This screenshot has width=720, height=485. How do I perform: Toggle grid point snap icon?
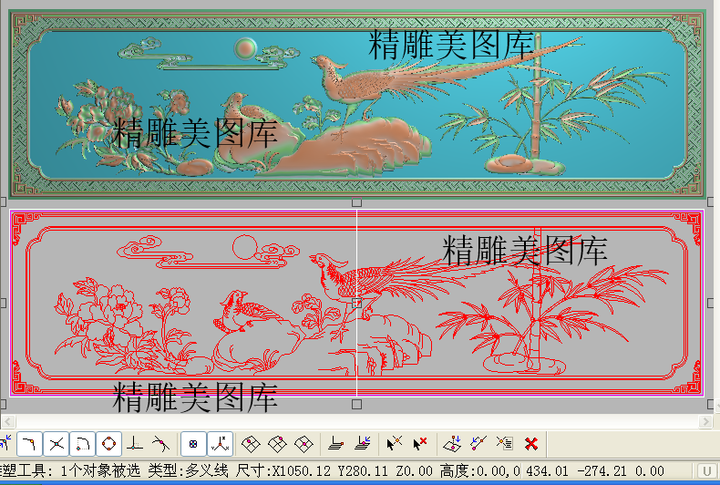(x=193, y=444)
